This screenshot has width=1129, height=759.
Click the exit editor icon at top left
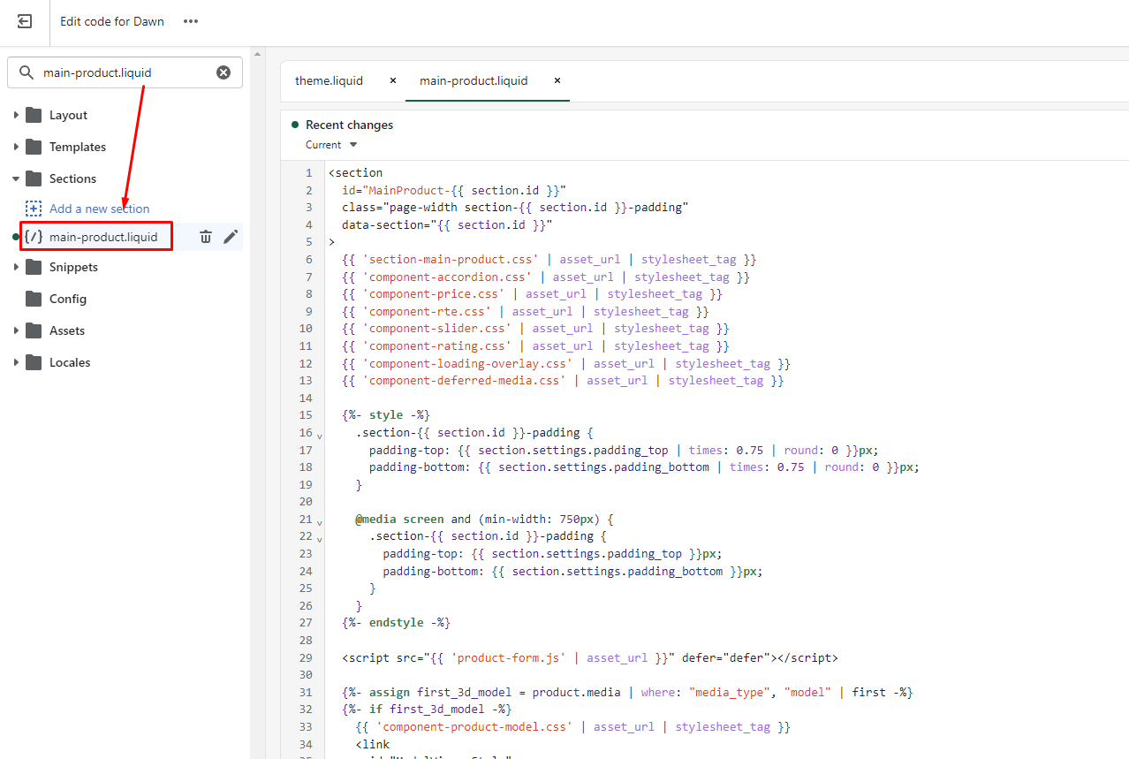pyautogui.click(x=25, y=21)
